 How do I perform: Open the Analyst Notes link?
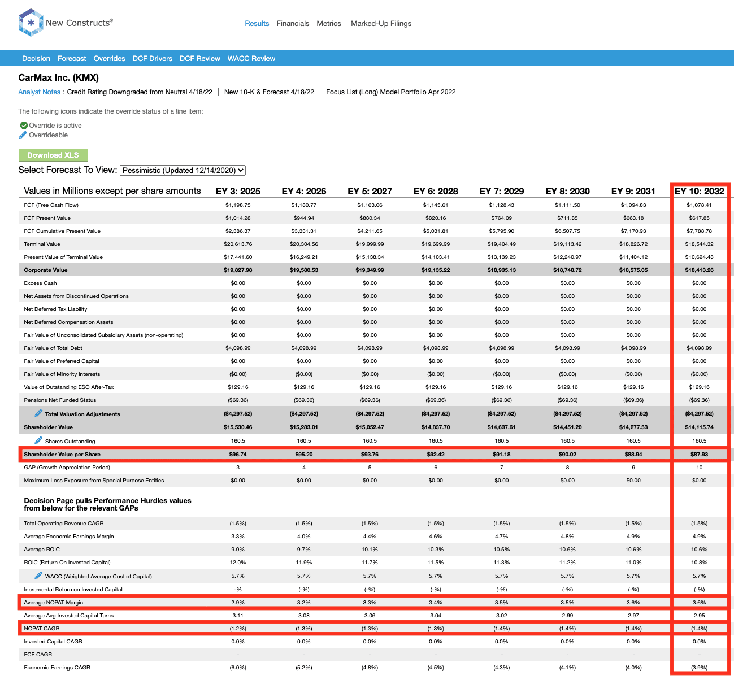pyautogui.click(x=39, y=92)
